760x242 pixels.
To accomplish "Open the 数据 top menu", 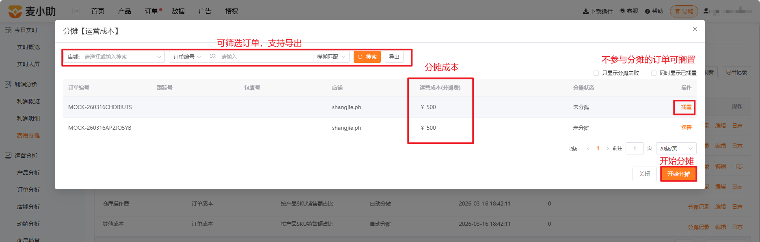I will click(178, 11).
